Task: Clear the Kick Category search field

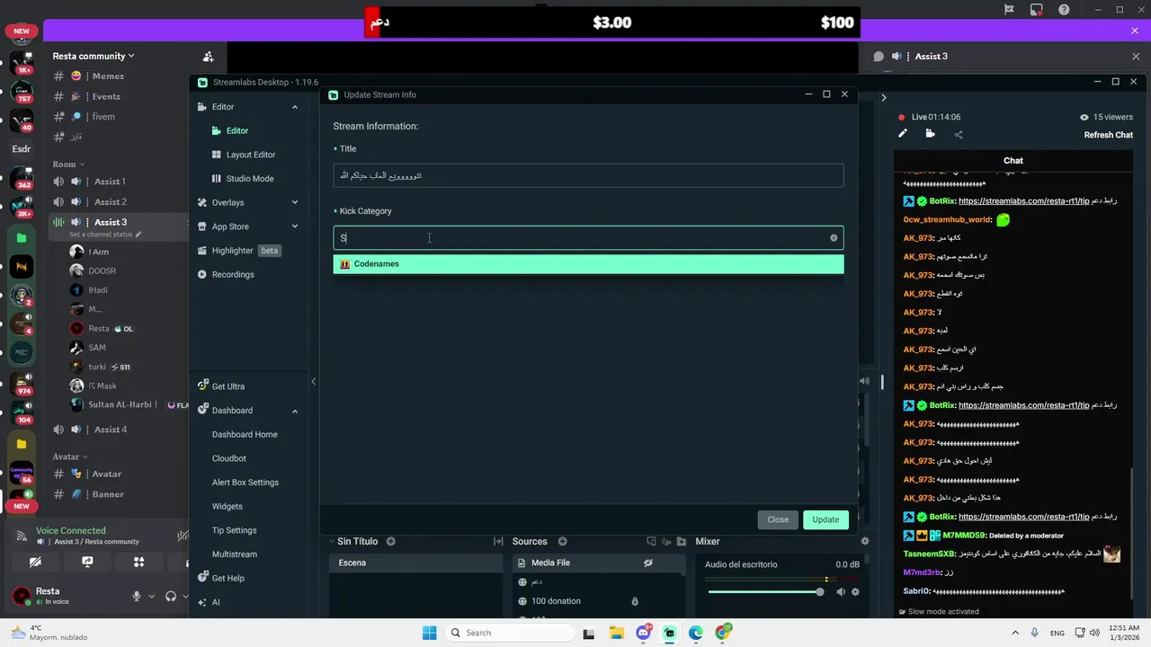Action: 834,238
